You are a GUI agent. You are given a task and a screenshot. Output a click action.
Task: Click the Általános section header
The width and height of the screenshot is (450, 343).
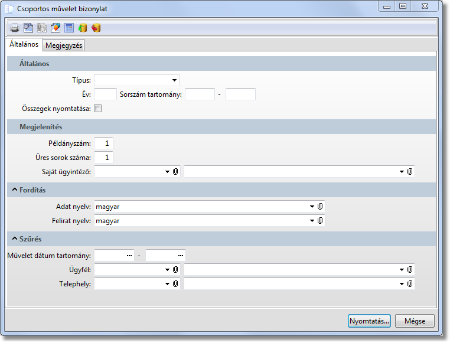point(221,63)
